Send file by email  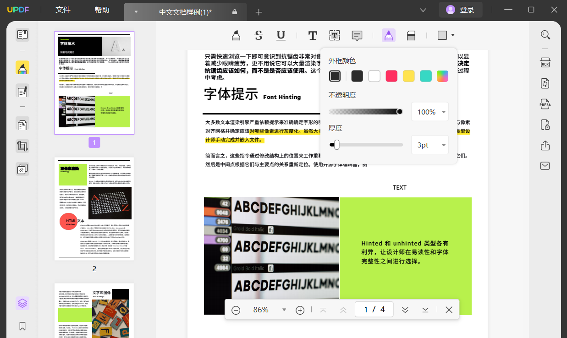coord(545,166)
